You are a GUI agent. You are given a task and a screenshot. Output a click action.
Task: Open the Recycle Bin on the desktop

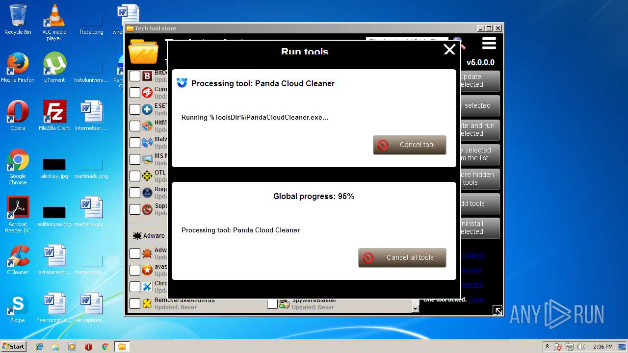(18, 20)
